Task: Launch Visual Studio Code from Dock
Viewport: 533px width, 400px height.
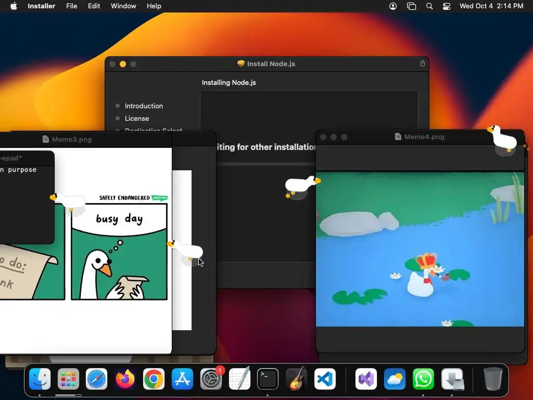Action: click(x=325, y=379)
